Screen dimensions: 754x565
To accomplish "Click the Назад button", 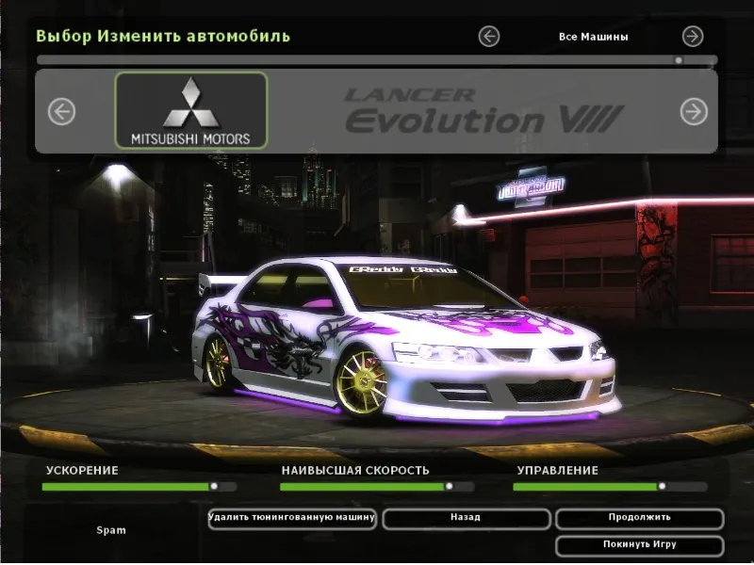I will click(x=466, y=519).
